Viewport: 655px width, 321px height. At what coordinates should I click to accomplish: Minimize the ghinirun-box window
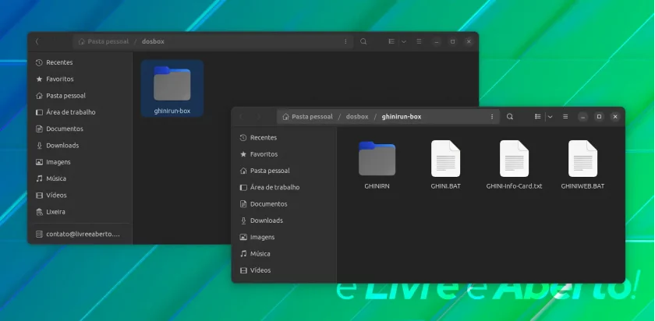(x=583, y=117)
